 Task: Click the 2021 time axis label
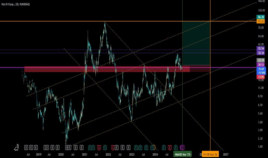tap(85, 155)
